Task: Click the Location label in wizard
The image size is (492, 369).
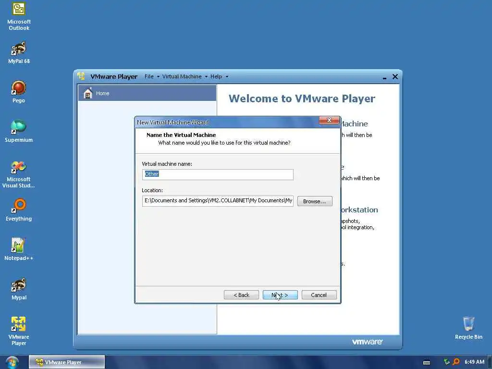Action: [152, 190]
